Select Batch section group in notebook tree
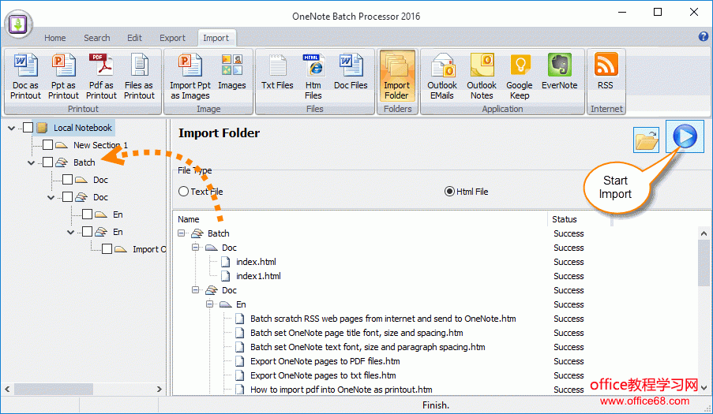Image resolution: width=713 pixels, height=414 pixels. pos(84,162)
